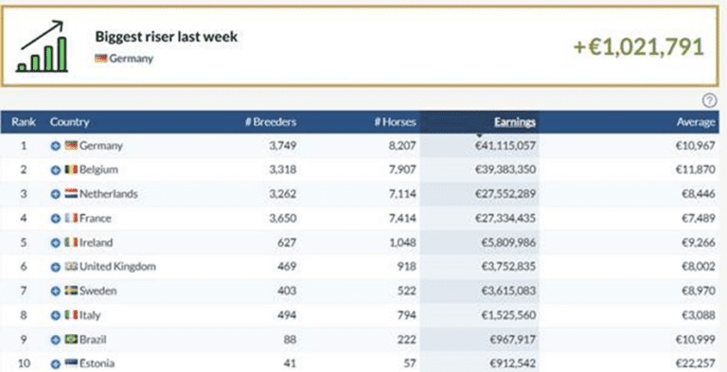Click the Ireland flag icon
The height and width of the screenshot is (372, 727).
[x=71, y=242]
